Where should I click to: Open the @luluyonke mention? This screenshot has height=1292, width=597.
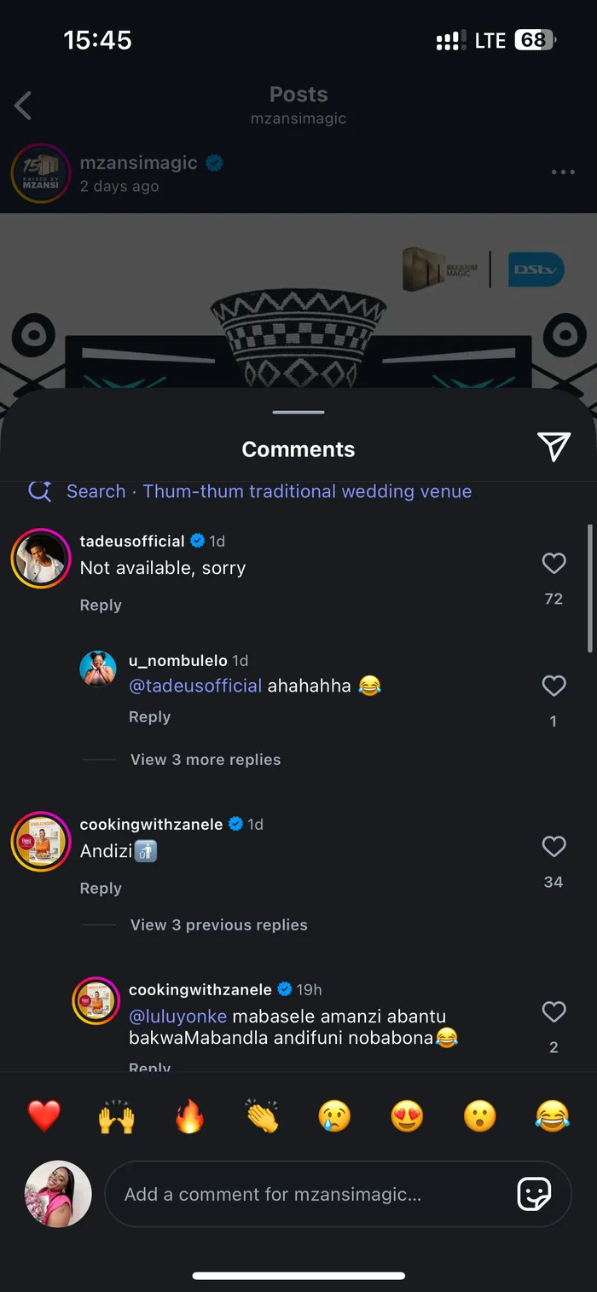[178, 1017]
